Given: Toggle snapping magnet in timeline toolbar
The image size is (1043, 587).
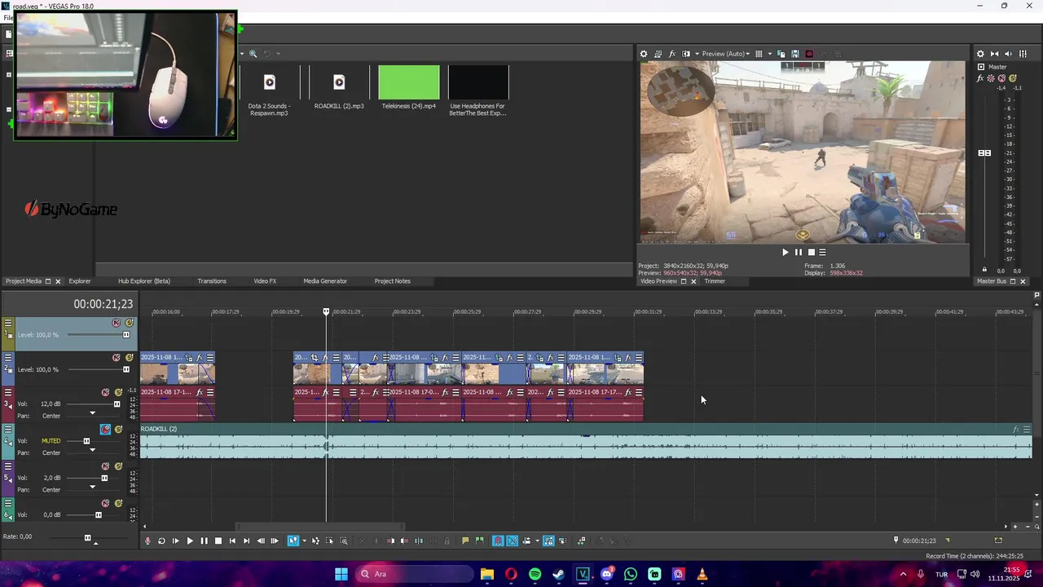Looking at the screenshot, I should coord(498,541).
